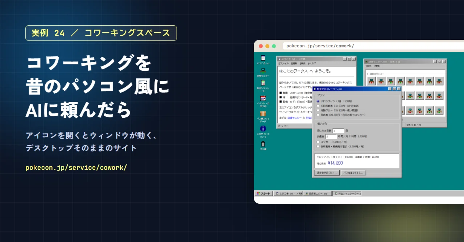Click seventh seat in seat monitor row A
The image size is (464, 242).
click(x=430, y=81)
